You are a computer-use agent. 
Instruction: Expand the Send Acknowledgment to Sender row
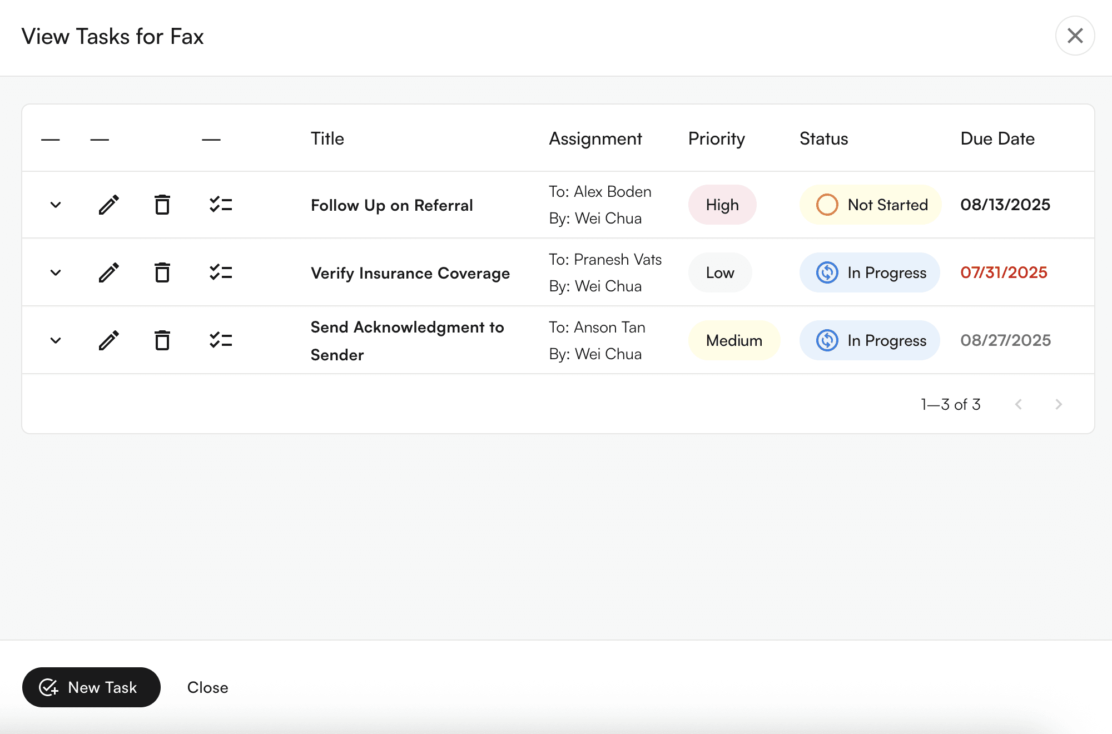pos(56,340)
